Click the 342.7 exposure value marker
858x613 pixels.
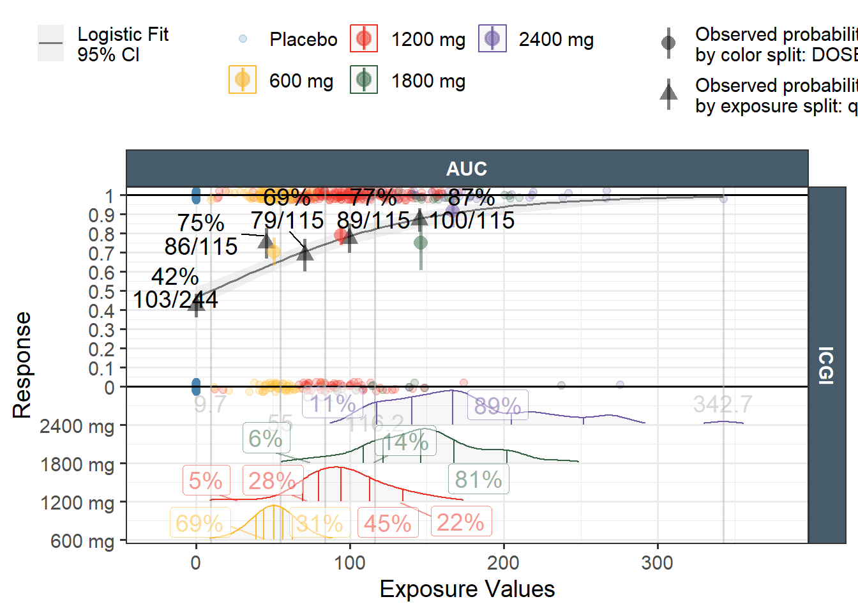click(723, 404)
